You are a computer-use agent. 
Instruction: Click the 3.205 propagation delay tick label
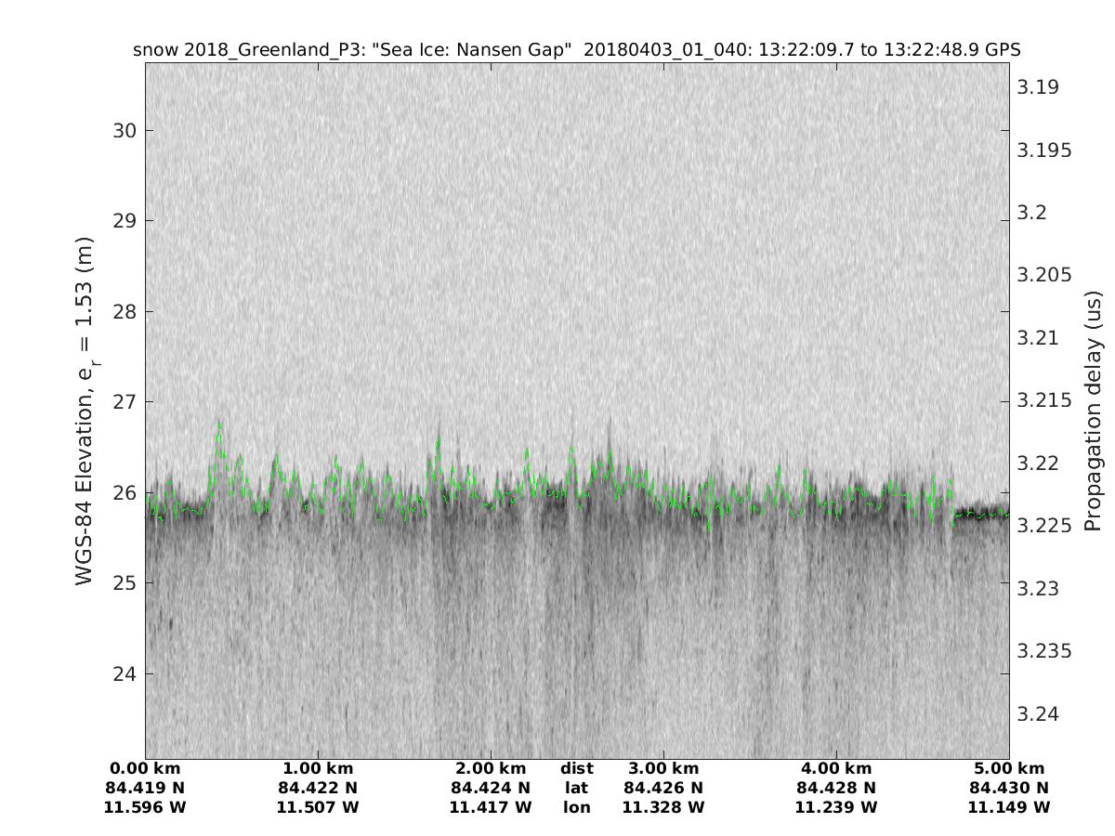[1043, 275]
